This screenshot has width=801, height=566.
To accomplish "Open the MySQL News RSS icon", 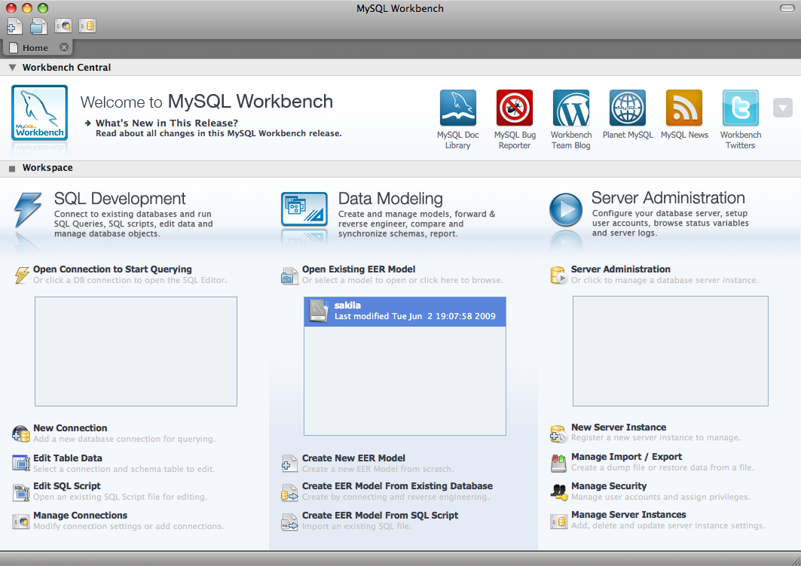I will click(x=684, y=108).
